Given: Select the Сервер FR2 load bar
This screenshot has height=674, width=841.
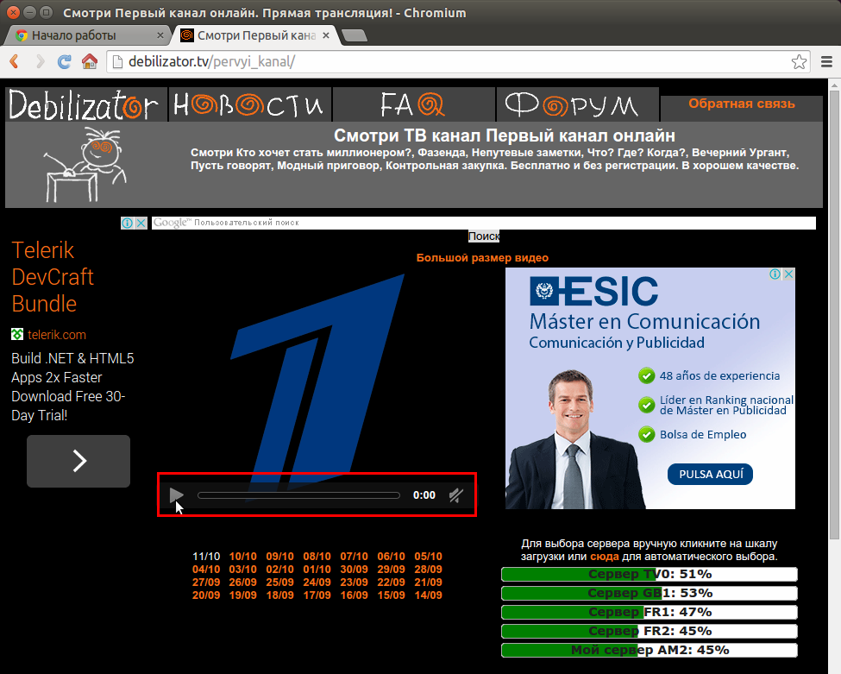Looking at the screenshot, I should pos(650,631).
